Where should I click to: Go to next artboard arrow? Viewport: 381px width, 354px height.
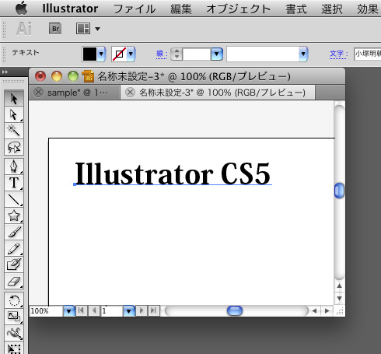(142, 310)
